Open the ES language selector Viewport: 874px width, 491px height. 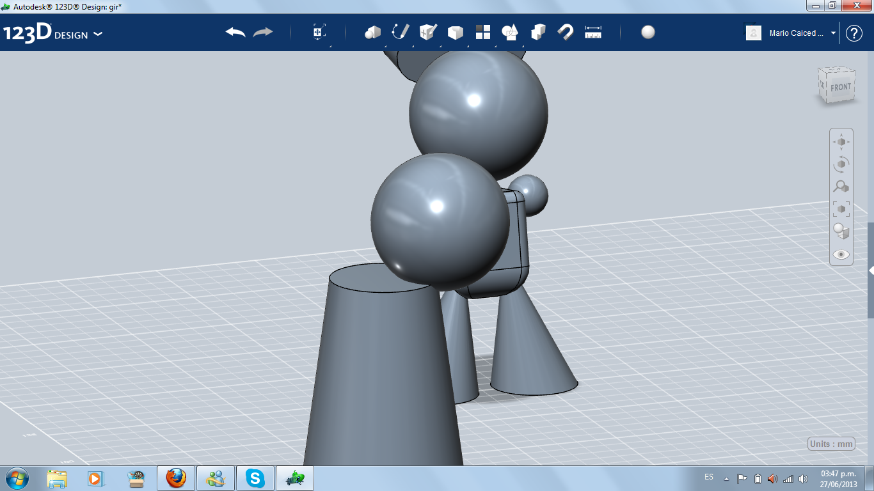tap(709, 477)
